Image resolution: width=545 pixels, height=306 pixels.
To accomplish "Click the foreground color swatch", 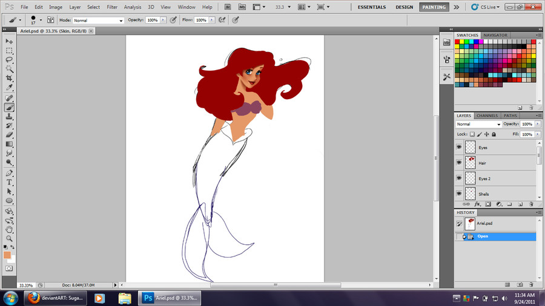I will point(7,255).
